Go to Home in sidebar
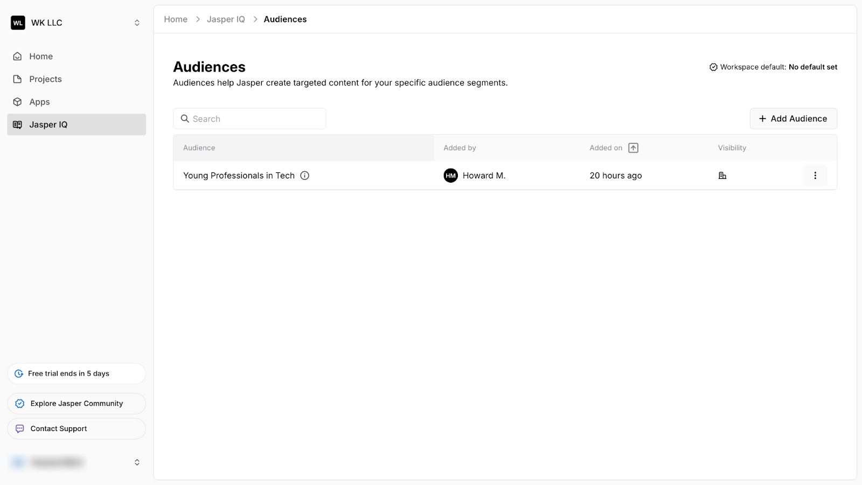This screenshot has height=485, width=862. [76, 57]
